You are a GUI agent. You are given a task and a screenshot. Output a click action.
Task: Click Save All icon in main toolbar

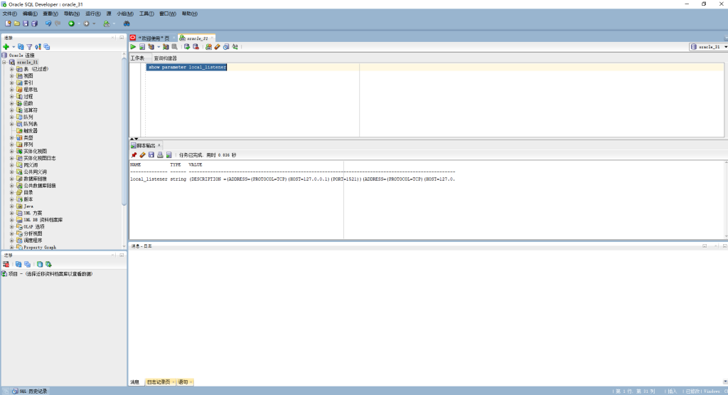pyautogui.click(x=34, y=23)
